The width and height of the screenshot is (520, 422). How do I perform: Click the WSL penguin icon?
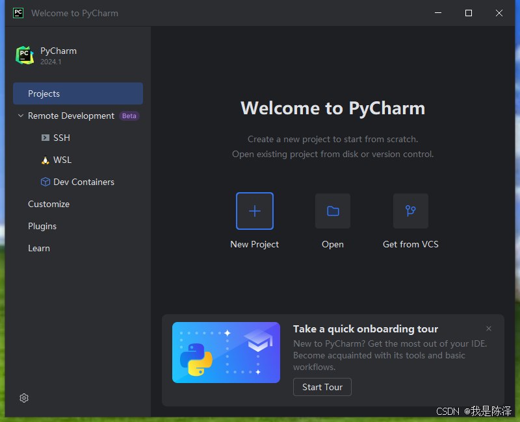pyautogui.click(x=45, y=160)
